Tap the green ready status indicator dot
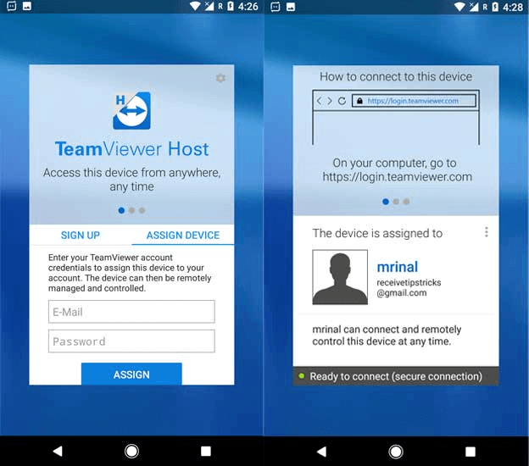The height and width of the screenshot is (466, 529). tap(302, 376)
